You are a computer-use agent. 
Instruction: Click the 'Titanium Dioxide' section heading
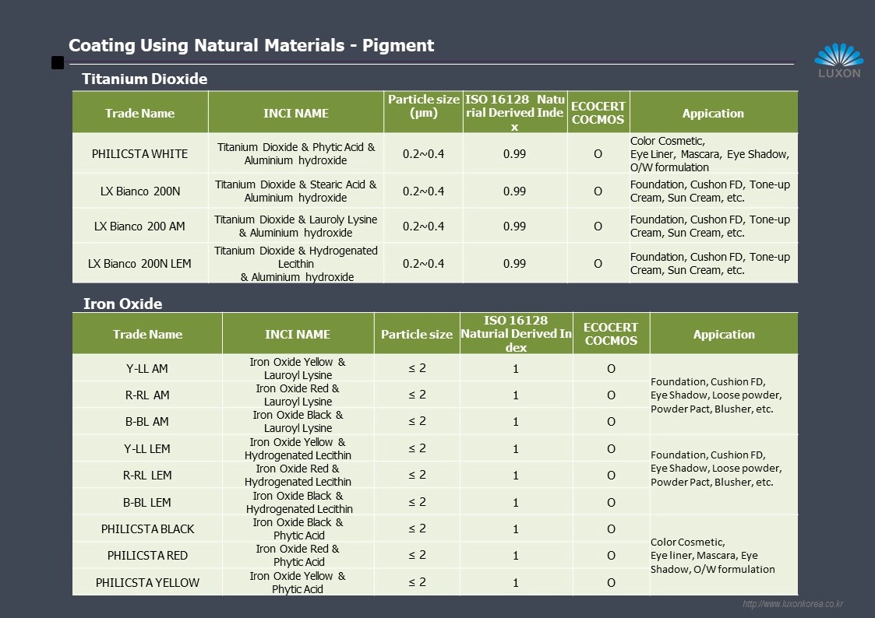pyautogui.click(x=145, y=79)
